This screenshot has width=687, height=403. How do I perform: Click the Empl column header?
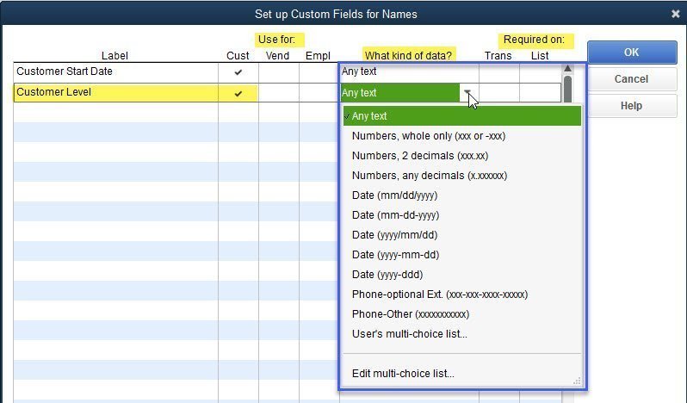318,56
